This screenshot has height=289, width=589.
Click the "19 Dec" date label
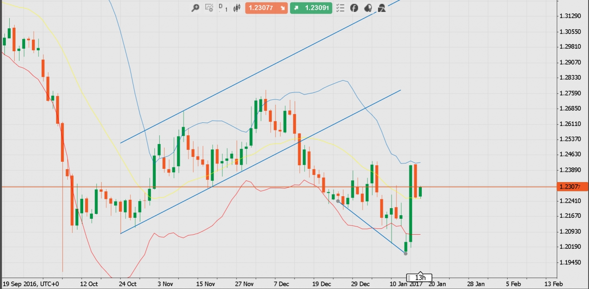(321, 284)
